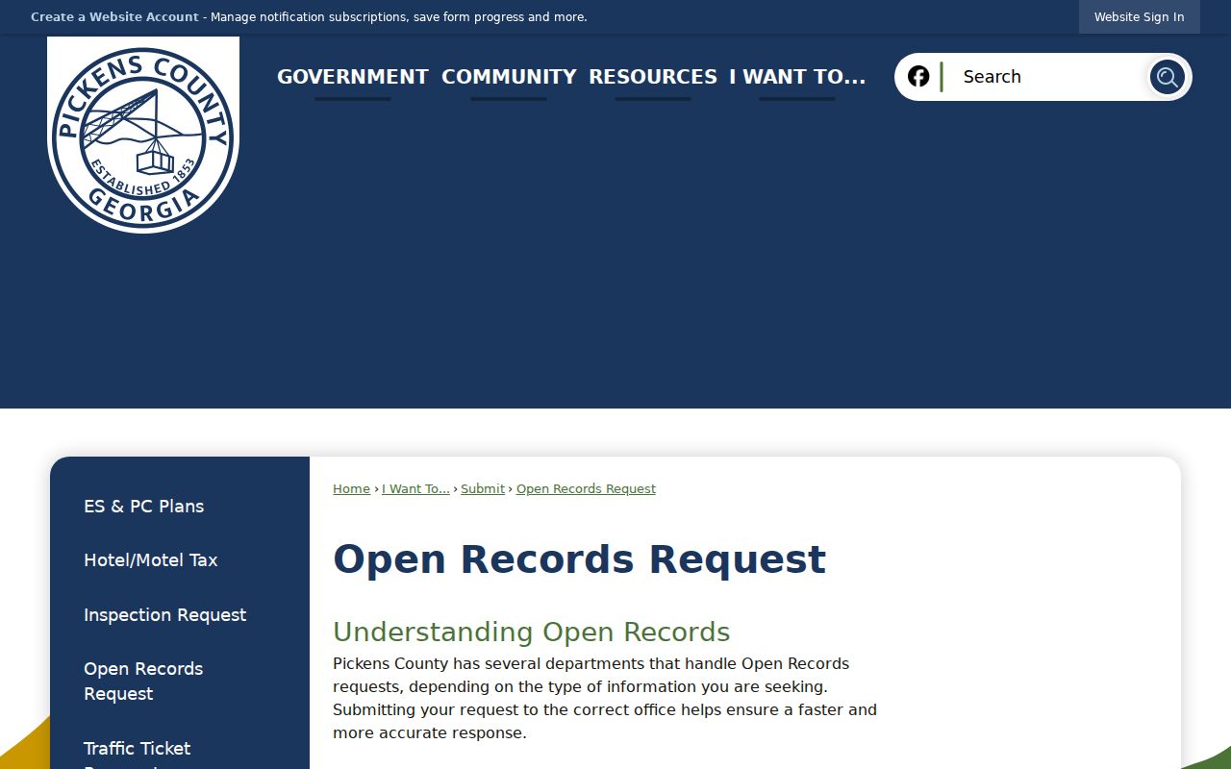Image resolution: width=1231 pixels, height=769 pixels.
Task: Open I Want To... breadcrumb link
Action: pyautogui.click(x=415, y=489)
